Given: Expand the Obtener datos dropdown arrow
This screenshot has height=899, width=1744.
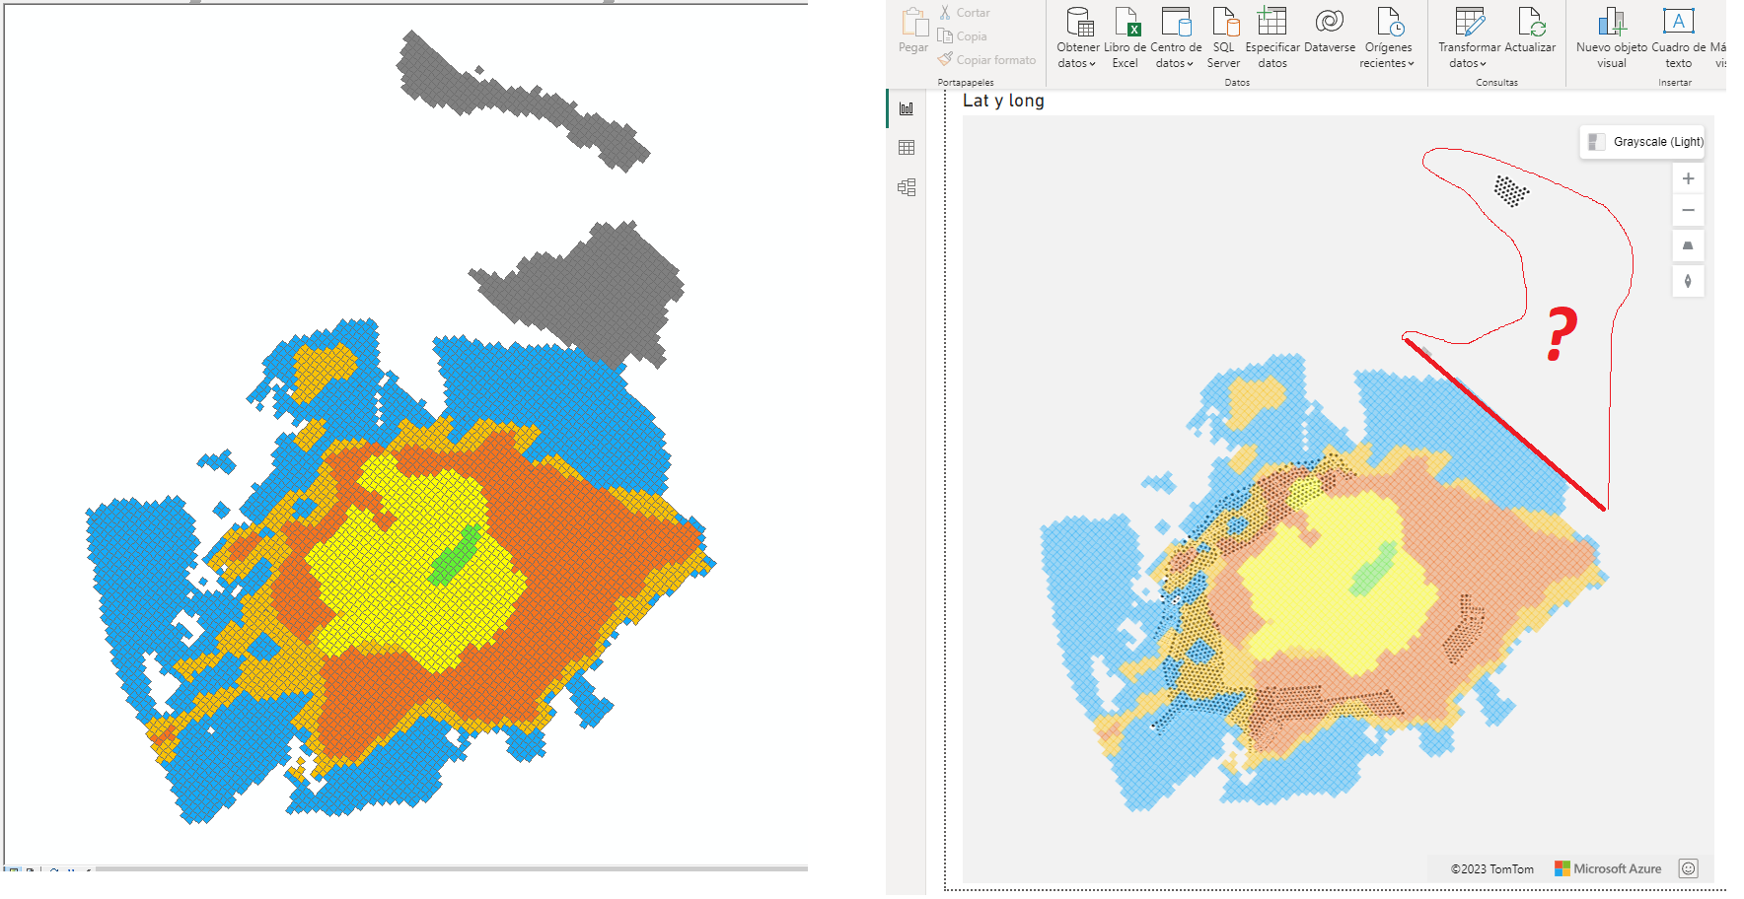Looking at the screenshot, I should point(1092,64).
